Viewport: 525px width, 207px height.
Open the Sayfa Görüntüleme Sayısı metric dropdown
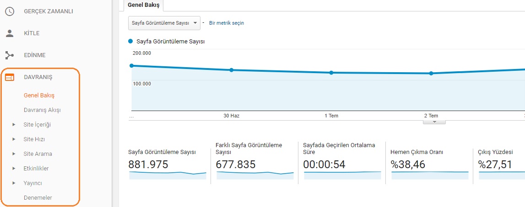tap(164, 23)
